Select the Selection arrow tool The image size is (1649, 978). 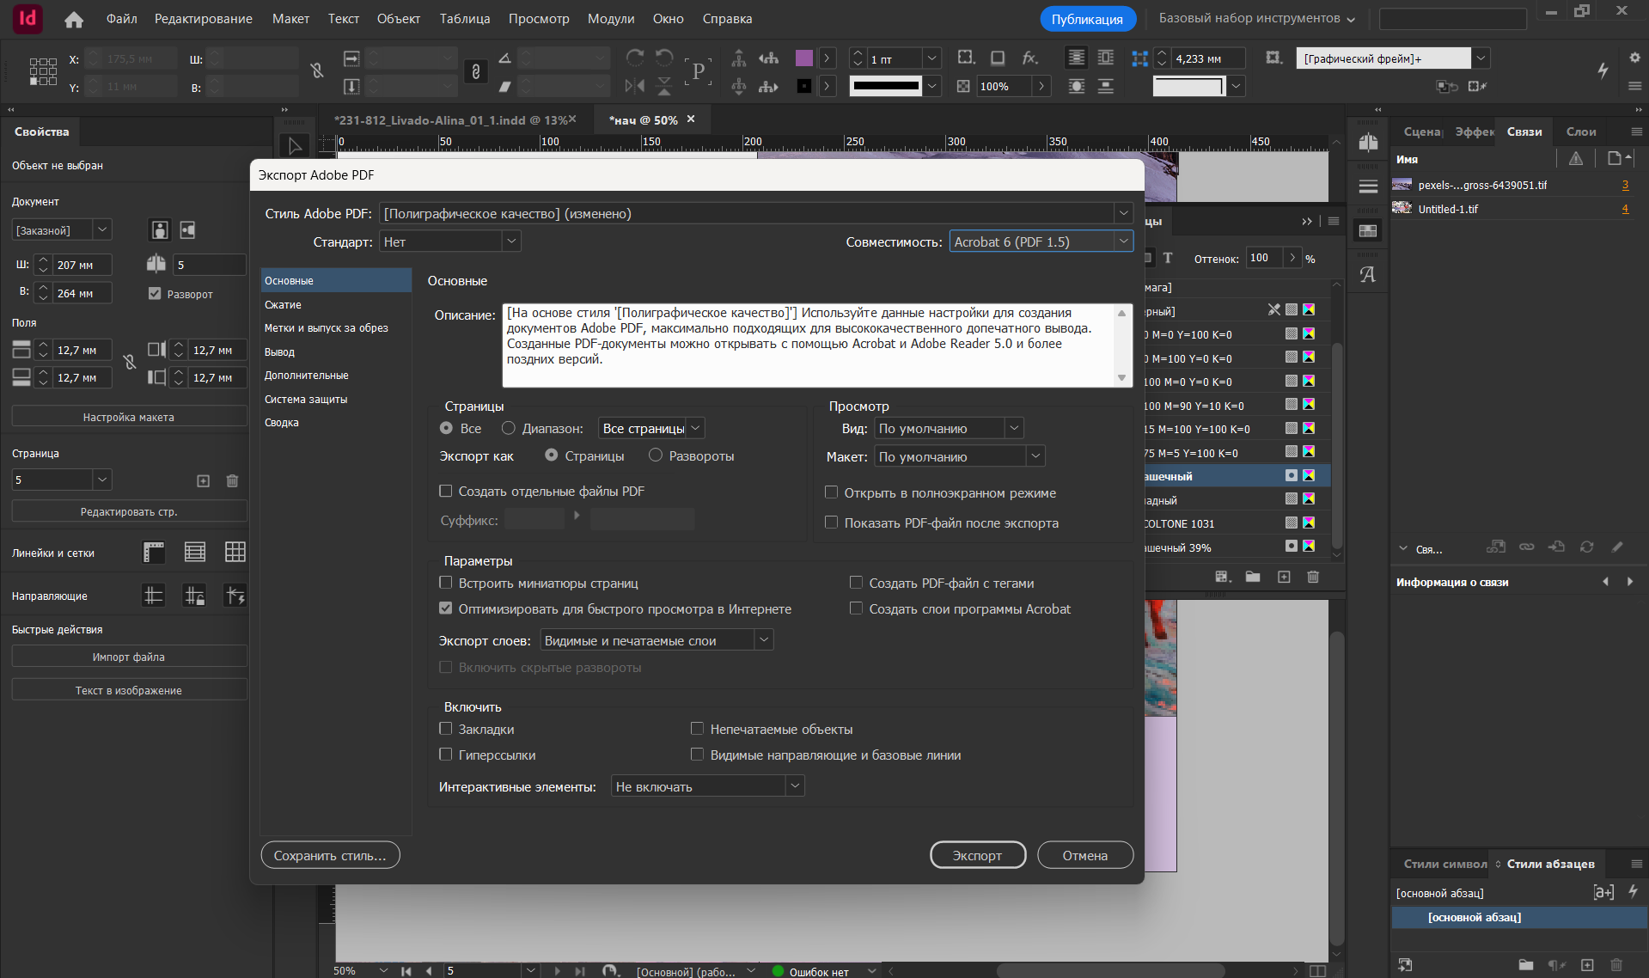point(295,145)
